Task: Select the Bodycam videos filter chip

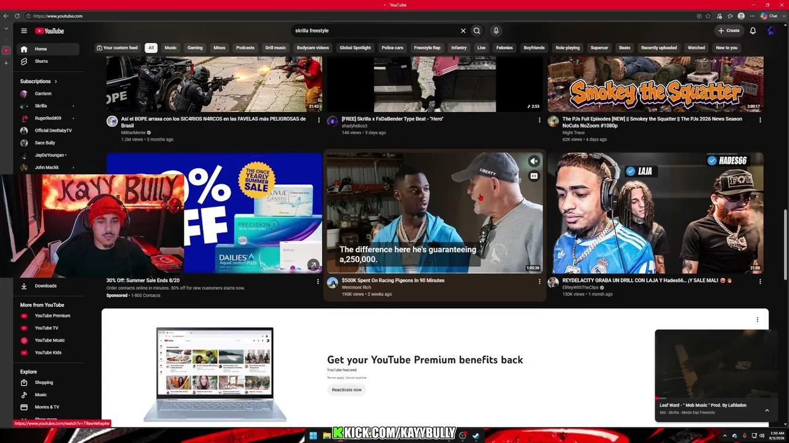Action: [313, 48]
